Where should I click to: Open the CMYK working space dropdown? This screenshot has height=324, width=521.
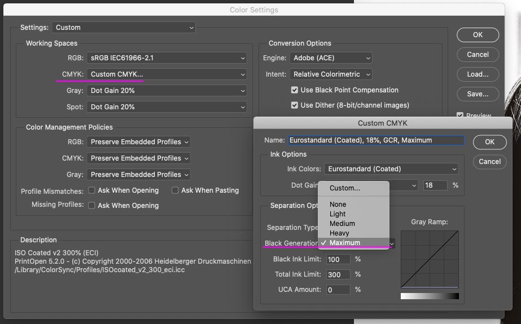(167, 74)
